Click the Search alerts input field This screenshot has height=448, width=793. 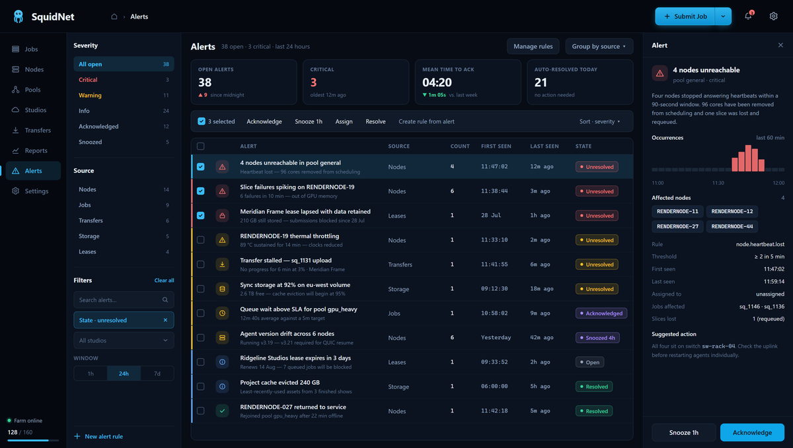(x=124, y=300)
